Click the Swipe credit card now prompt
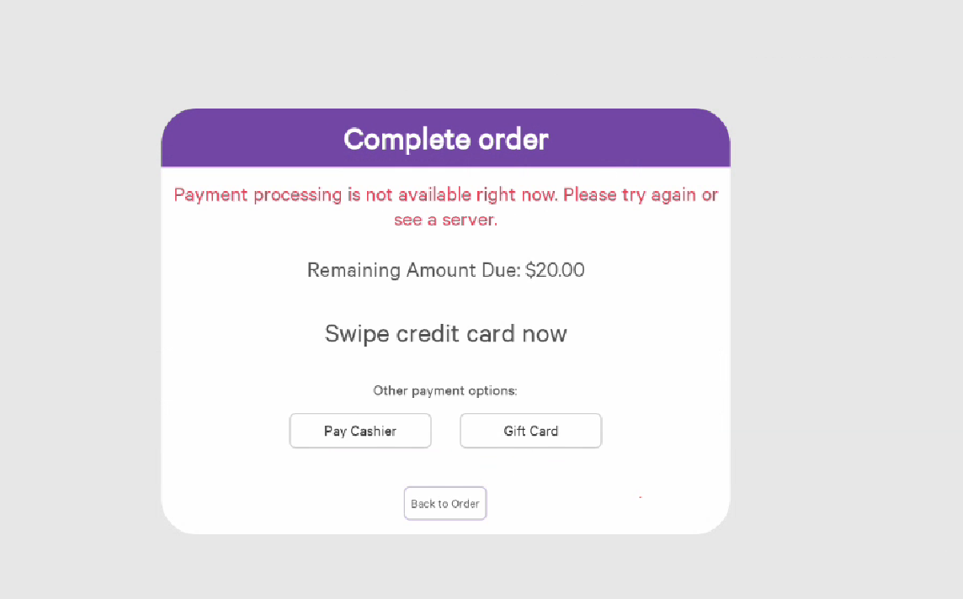This screenshot has height=599, width=963. 445,333
